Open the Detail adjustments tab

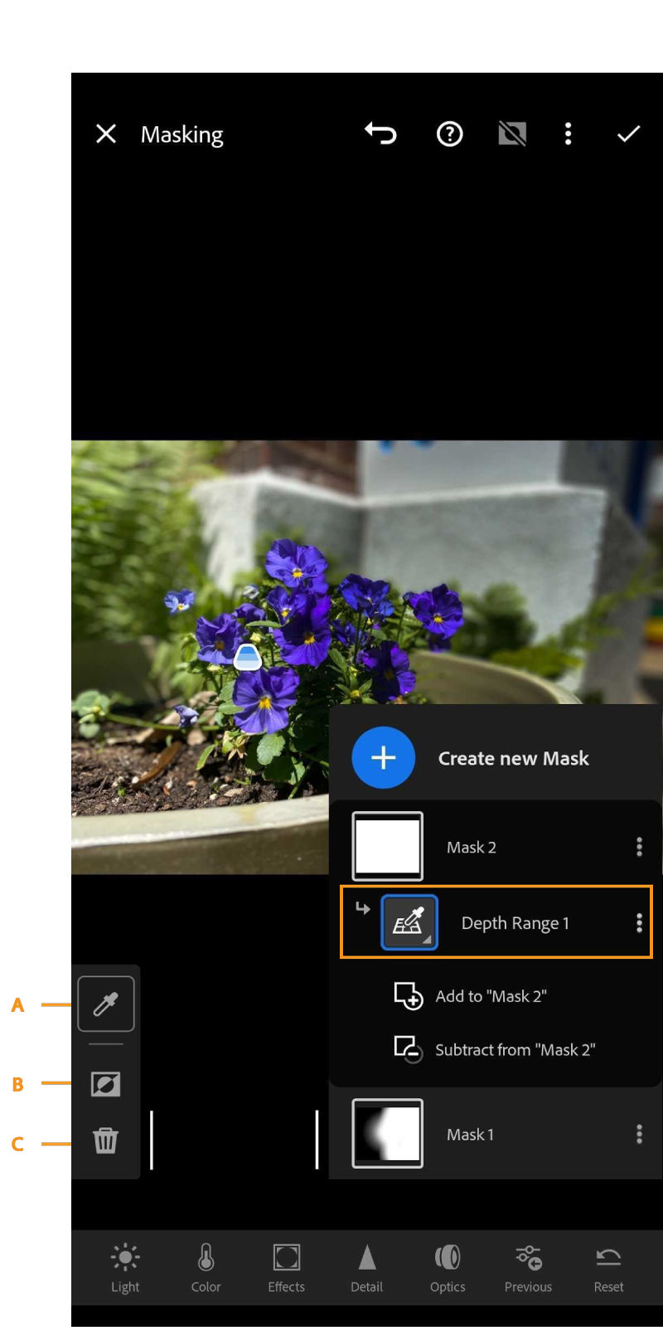click(366, 1267)
